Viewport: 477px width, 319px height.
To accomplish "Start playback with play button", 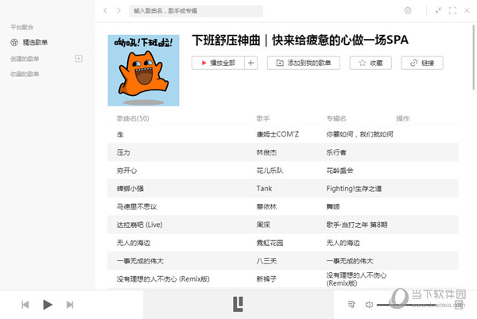I will pos(47,305).
